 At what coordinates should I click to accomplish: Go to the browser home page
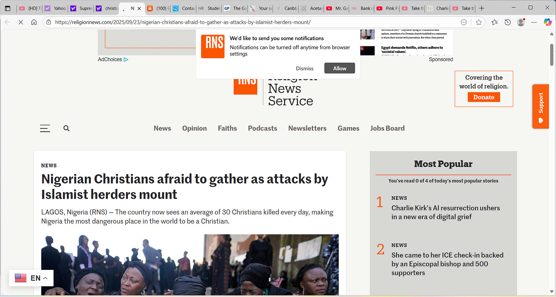point(34,22)
